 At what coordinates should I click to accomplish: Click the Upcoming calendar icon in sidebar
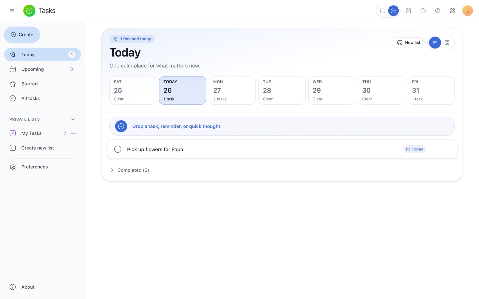[13, 69]
